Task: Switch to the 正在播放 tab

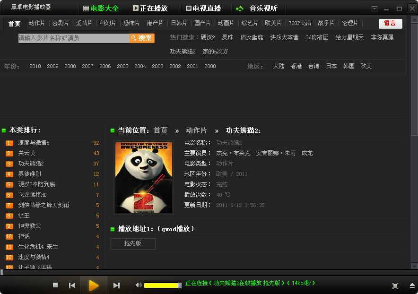Action: point(151,8)
